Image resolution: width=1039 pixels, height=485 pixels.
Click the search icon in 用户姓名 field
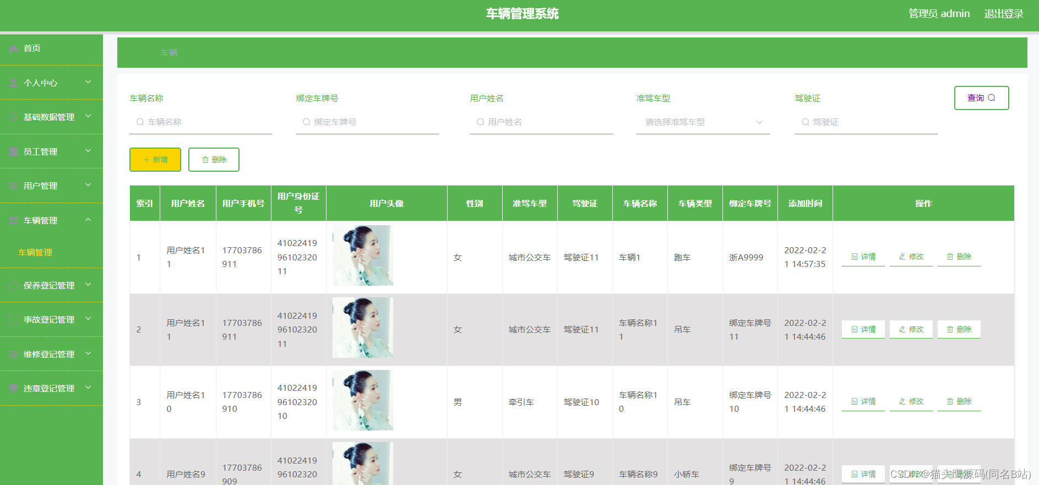pos(481,122)
